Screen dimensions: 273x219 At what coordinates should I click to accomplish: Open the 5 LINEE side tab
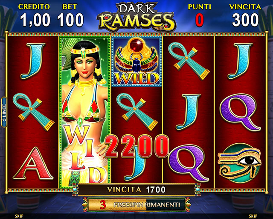click(4, 112)
